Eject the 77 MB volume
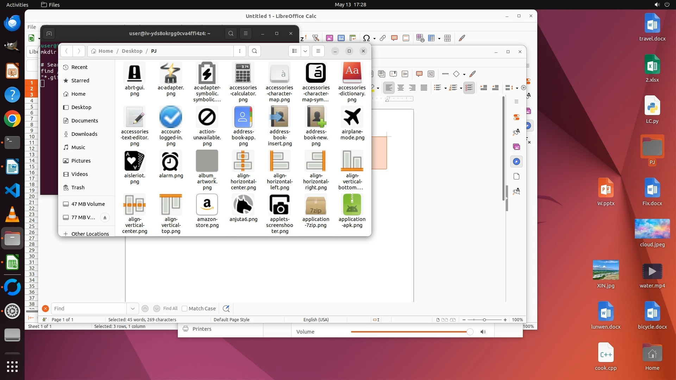676x380 pixels. pos(105,217)
